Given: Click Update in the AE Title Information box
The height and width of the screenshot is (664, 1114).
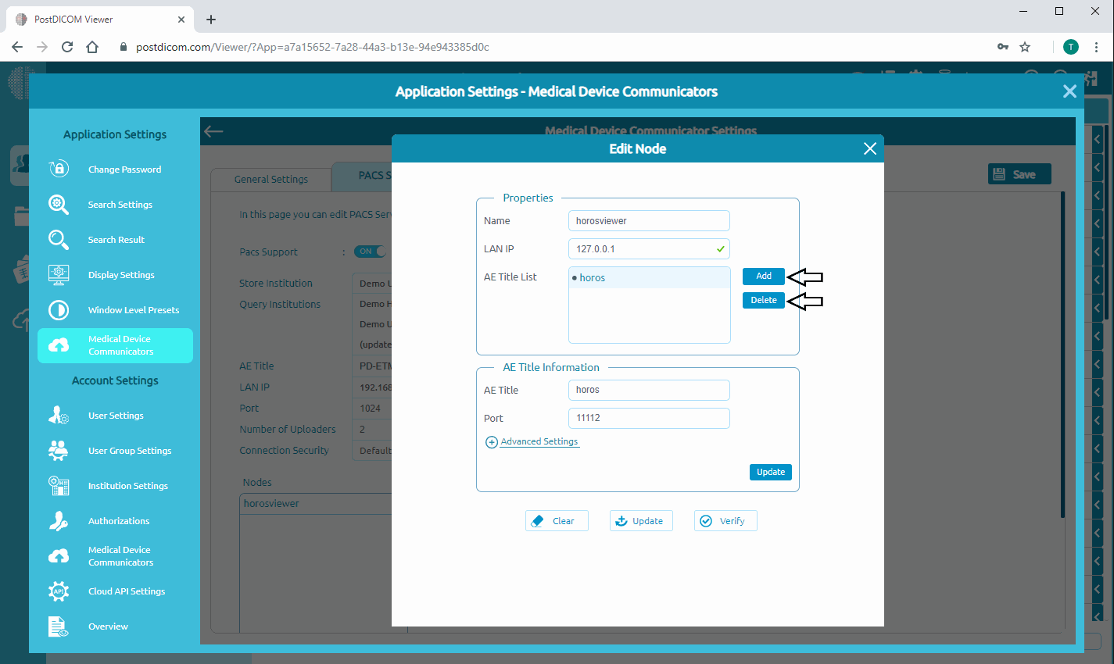Looking at the screenshot, I should tap(771, 472).
